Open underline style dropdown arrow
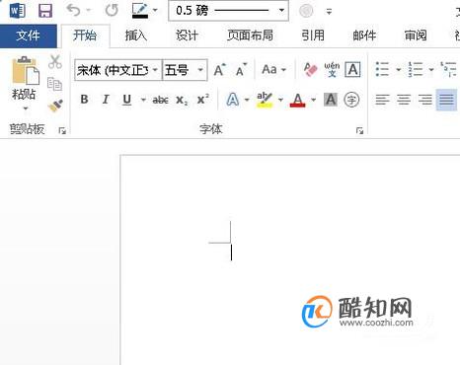Image resolution: width=460 pixels, height=365 pixels. (143, 100)
